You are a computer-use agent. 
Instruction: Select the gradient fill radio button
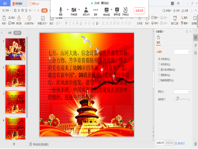[x=159, y=64]
